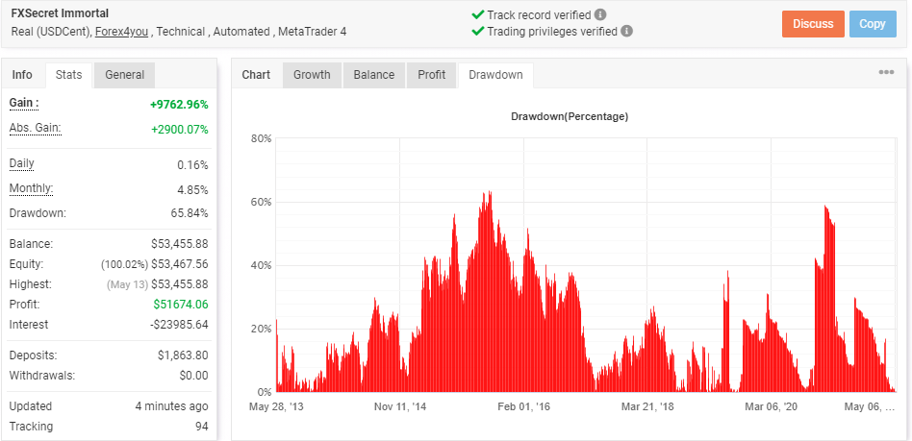Click the $53,467.56 equity value
912x441 pixels.
[180, 264]
